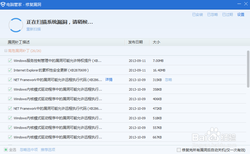
Task: Open the 已忽略 tab
Action: pyautogui.click(x=213, y=15)
